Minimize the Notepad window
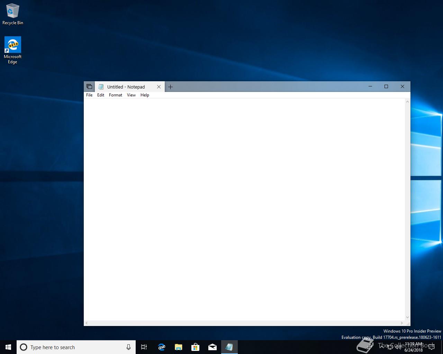This screenshot has height=354, width=443. click(x=370, y=86)
